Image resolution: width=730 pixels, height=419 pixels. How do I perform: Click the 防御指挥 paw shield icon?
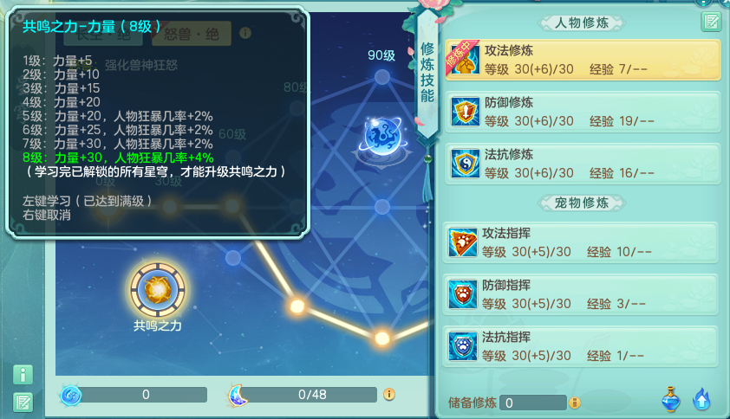point(462,294)
